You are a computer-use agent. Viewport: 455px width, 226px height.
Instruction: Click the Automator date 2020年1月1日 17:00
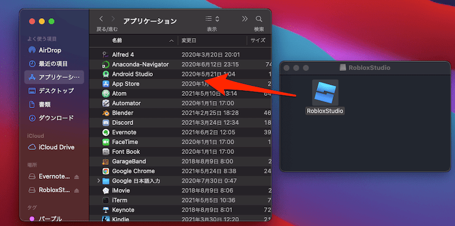(x=208, y=103)
